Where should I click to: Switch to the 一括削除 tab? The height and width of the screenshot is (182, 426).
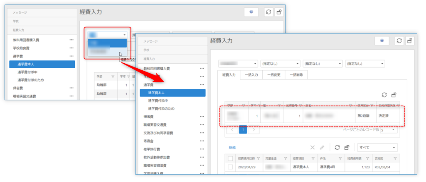(296, 74)
